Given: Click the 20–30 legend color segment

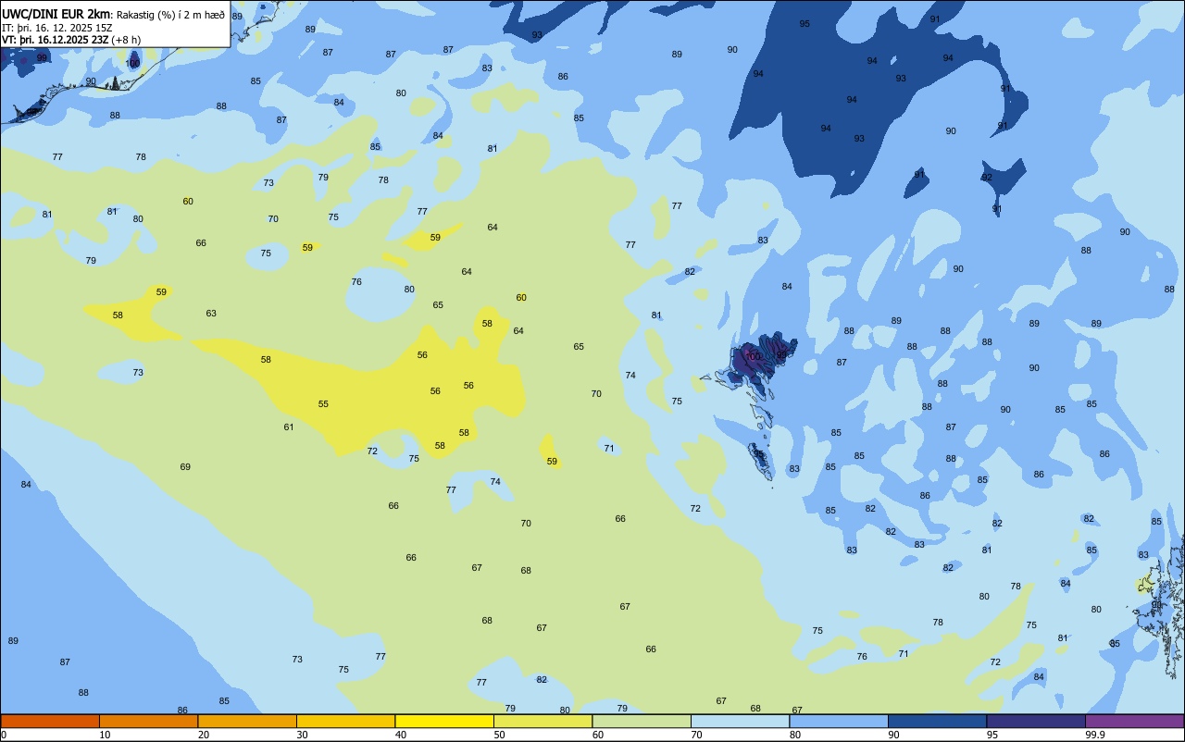Looking at the screenshot, I should pyautogui.click(x=247, y=721).
